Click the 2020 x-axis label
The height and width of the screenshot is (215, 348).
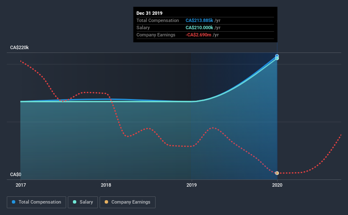277,185
